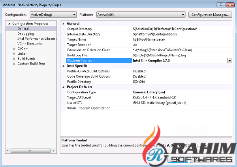Expand the Linker tree node

tap(14, 54)
